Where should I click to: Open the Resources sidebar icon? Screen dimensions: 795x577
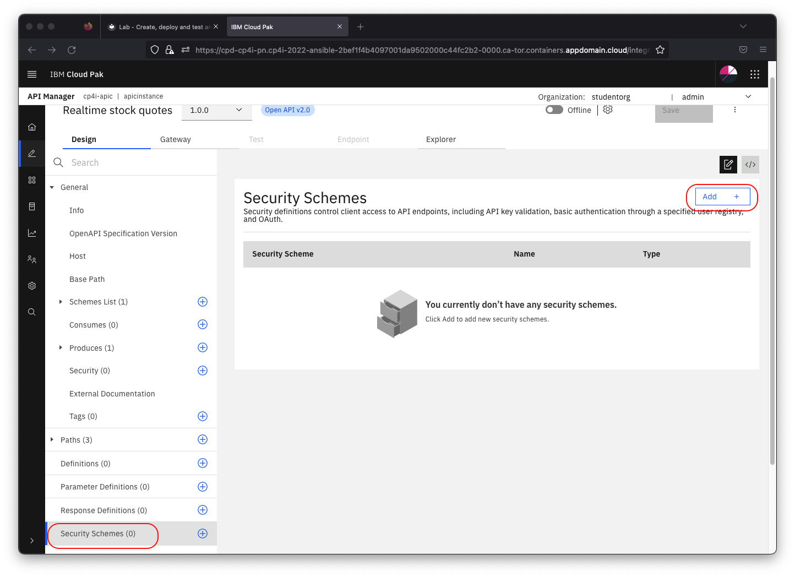[32, 206]
